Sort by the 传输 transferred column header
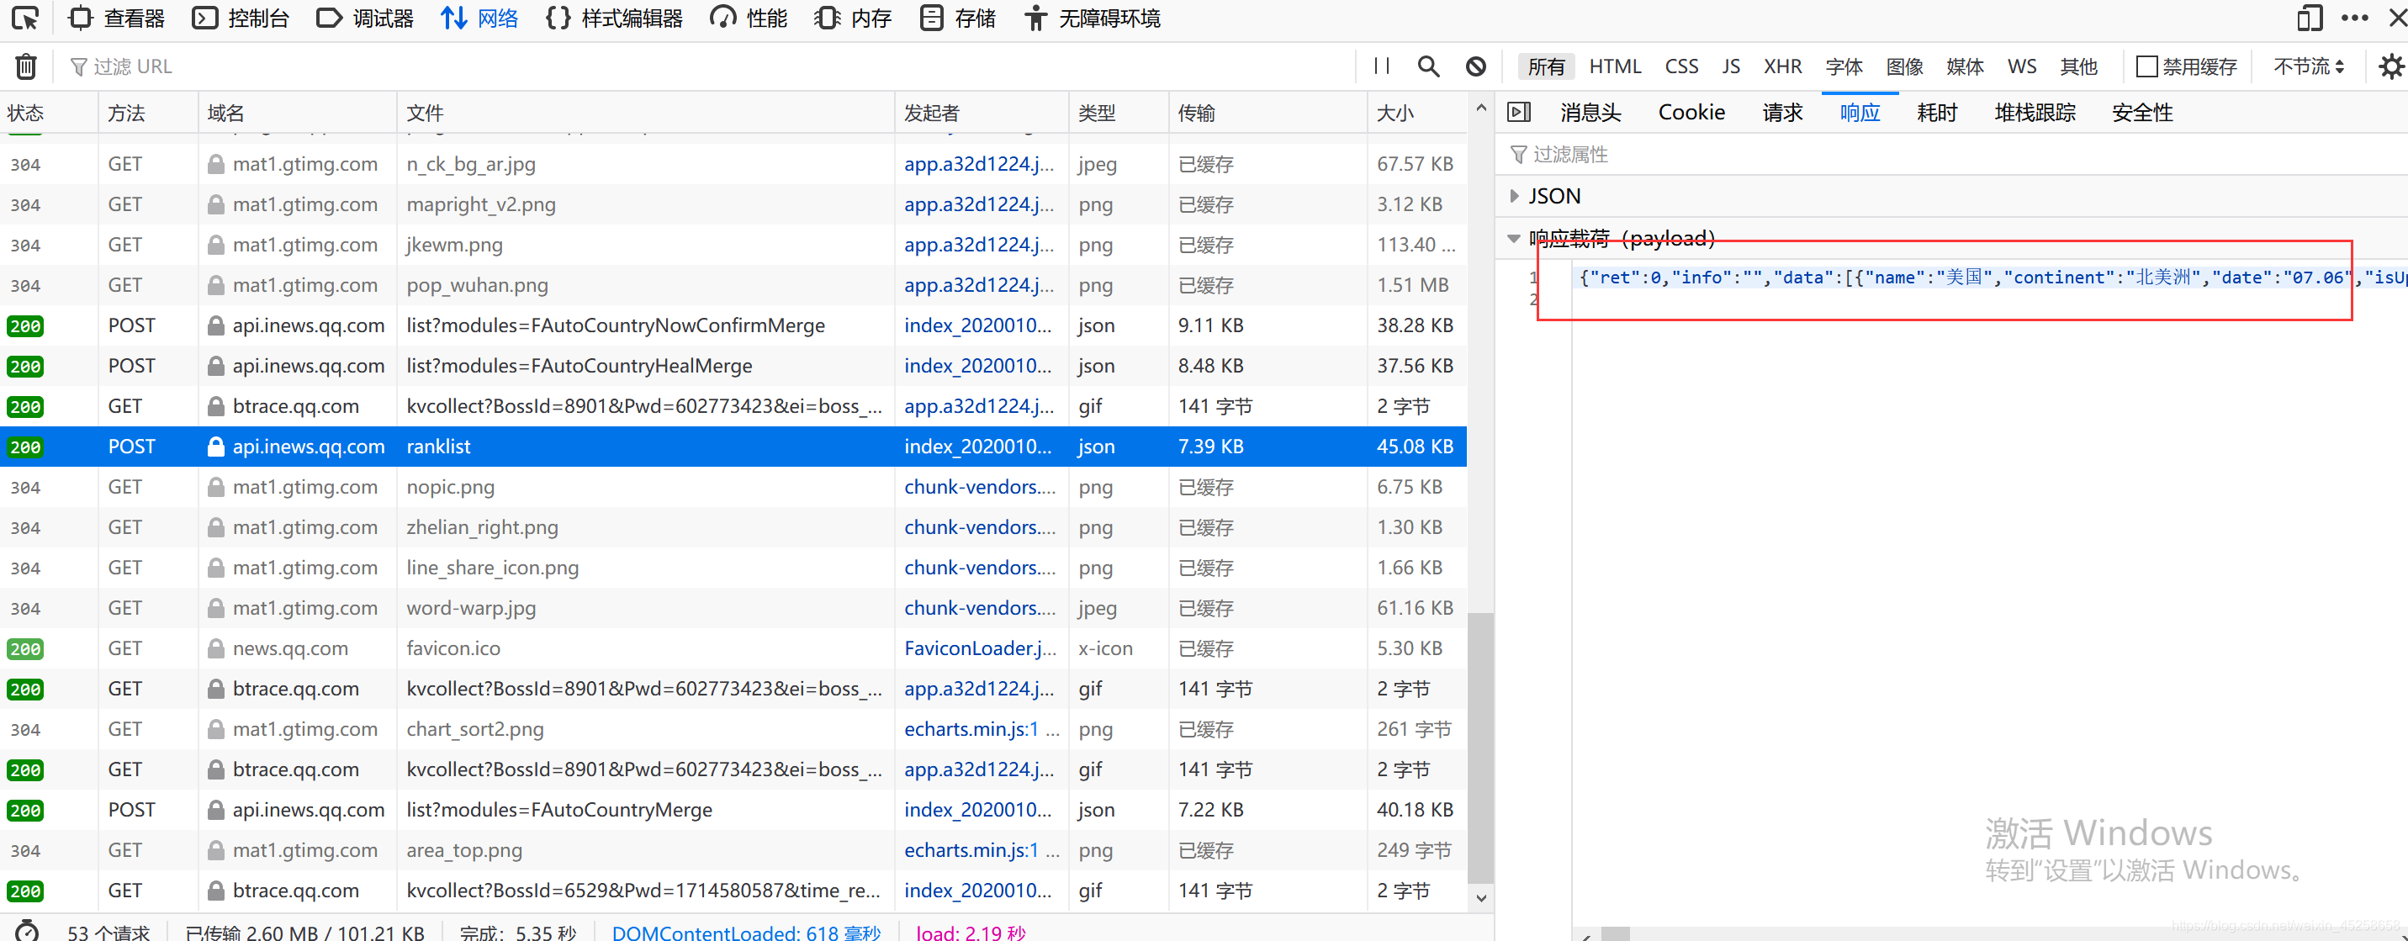The width and height of the screenshot is (2408, 941). pos(1267,113)
